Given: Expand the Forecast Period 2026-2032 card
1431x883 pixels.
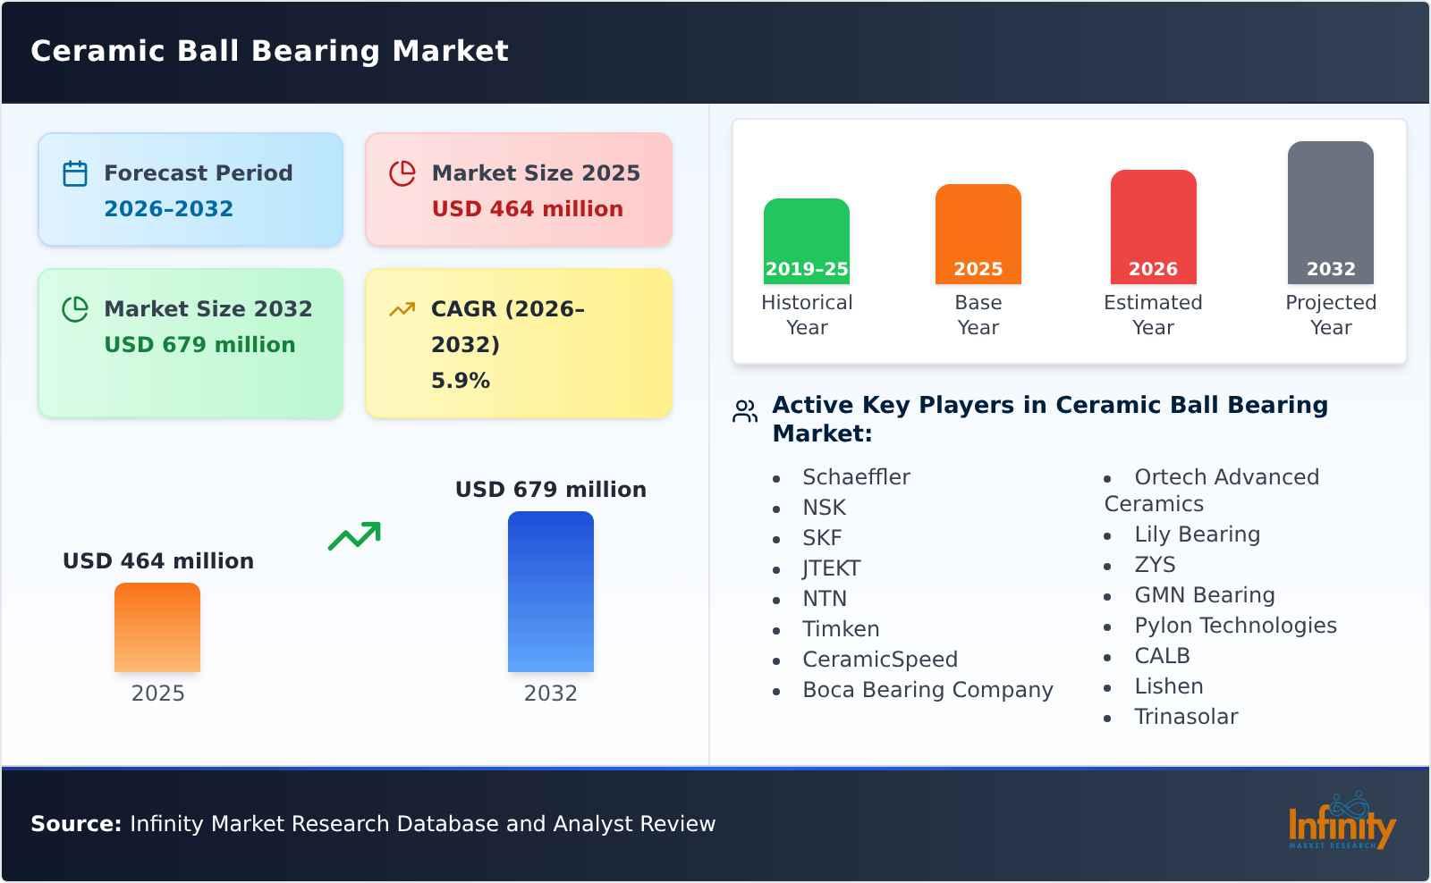Looking at the screenshot, I should tap(190, 189).
